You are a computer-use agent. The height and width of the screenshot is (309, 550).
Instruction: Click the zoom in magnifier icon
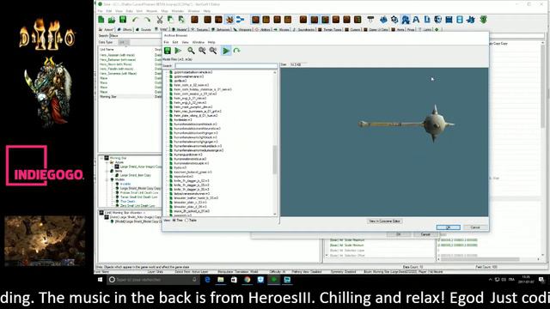coord(202,51)
